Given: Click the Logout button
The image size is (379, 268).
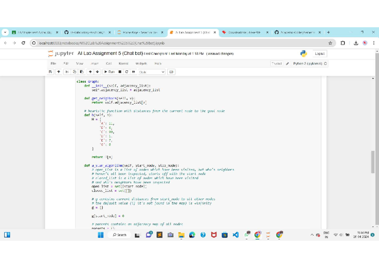Looking at the screenshot, I should tap(320, 54).
